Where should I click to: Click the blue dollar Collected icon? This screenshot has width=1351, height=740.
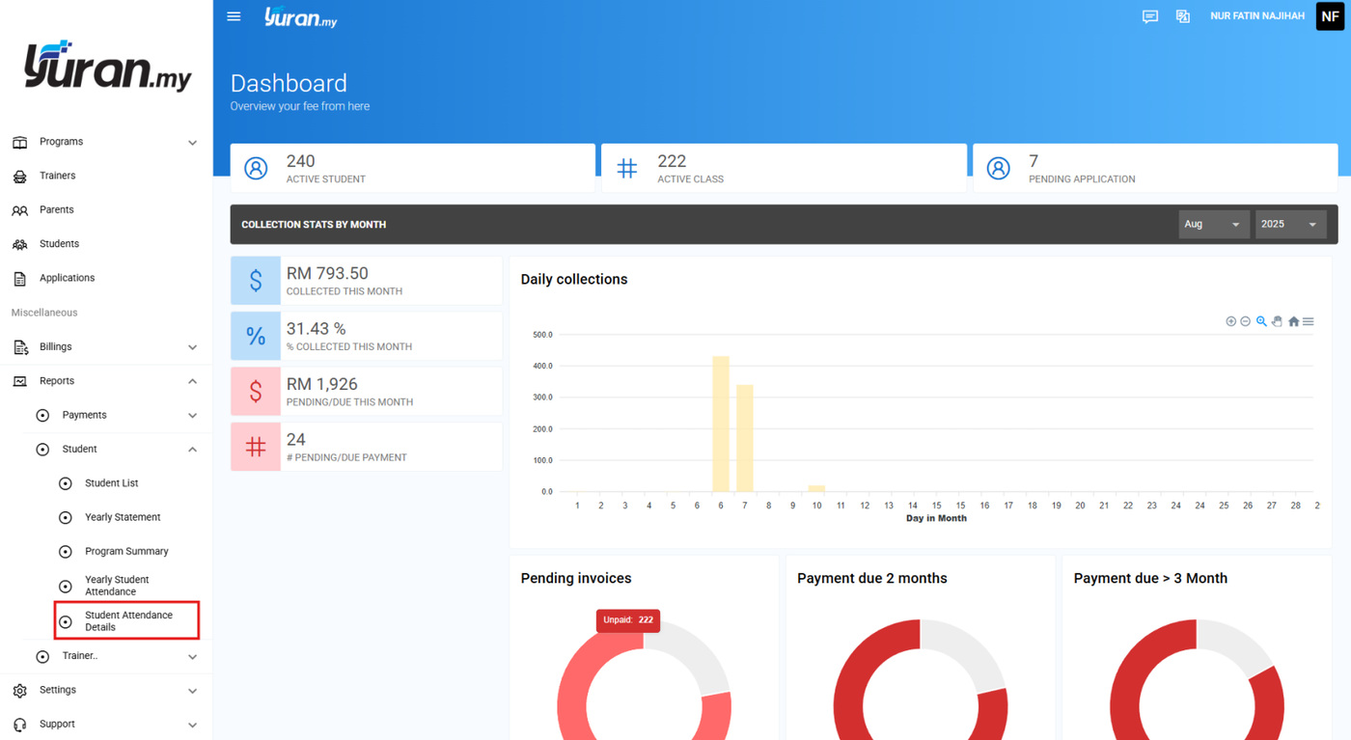[x=256, y=281]
